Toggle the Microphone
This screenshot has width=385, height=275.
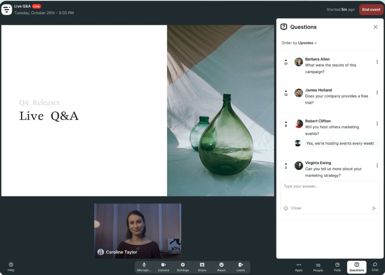point(144,267)
